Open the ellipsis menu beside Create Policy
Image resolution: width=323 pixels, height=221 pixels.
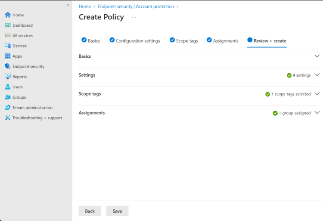click(134, 17)
